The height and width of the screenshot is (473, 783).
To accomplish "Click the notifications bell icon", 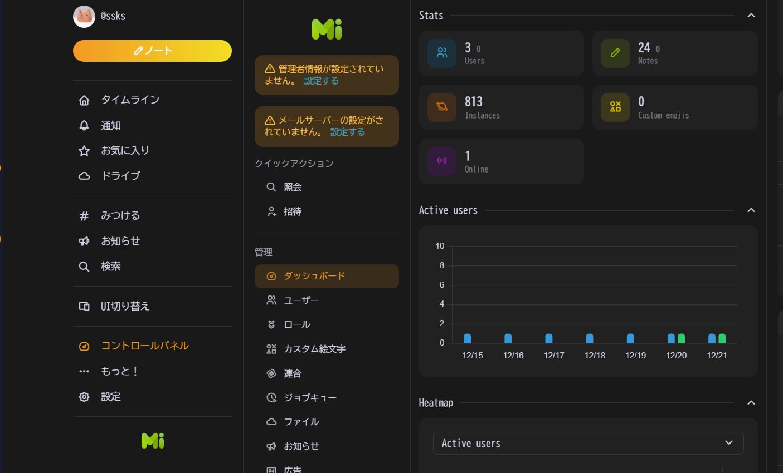I will click(x=84, y=125).
